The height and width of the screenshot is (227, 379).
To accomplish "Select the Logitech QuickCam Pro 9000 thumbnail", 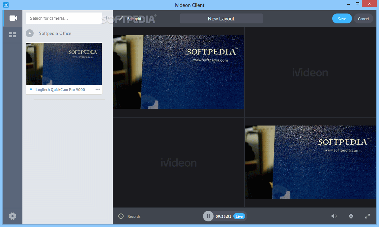I will tap(64, 64).
